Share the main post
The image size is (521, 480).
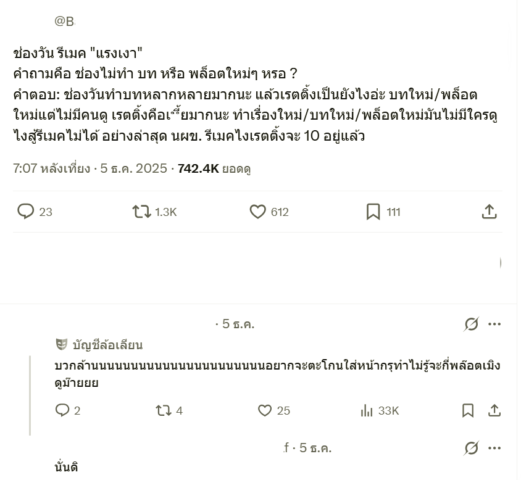489,212
